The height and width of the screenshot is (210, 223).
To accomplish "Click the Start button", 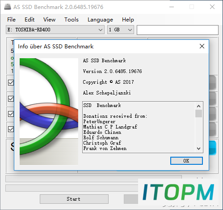I will pyautogui.click(x=74, y=199).
